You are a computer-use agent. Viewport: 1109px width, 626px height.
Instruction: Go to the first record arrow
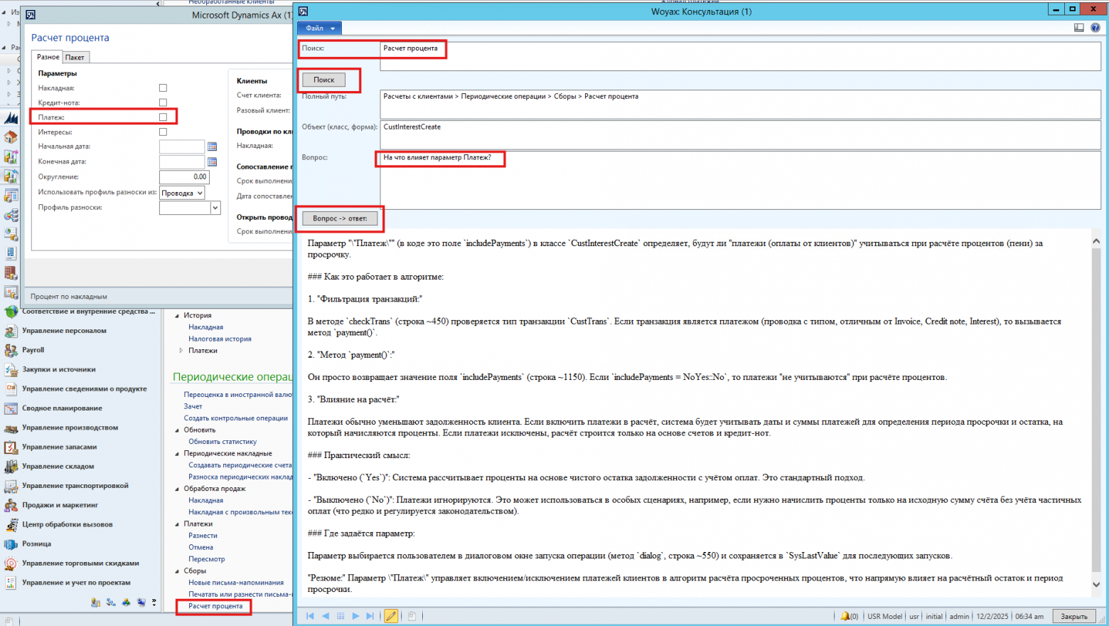click(310, 616)
